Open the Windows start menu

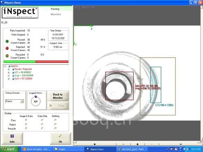tap(9, 149)
